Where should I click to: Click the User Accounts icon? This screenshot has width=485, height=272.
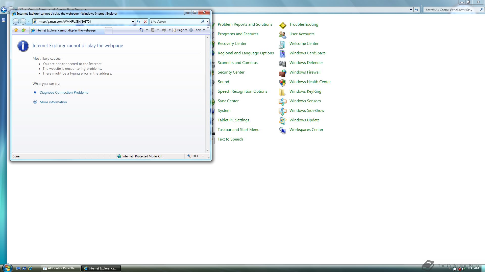point(282,35)
